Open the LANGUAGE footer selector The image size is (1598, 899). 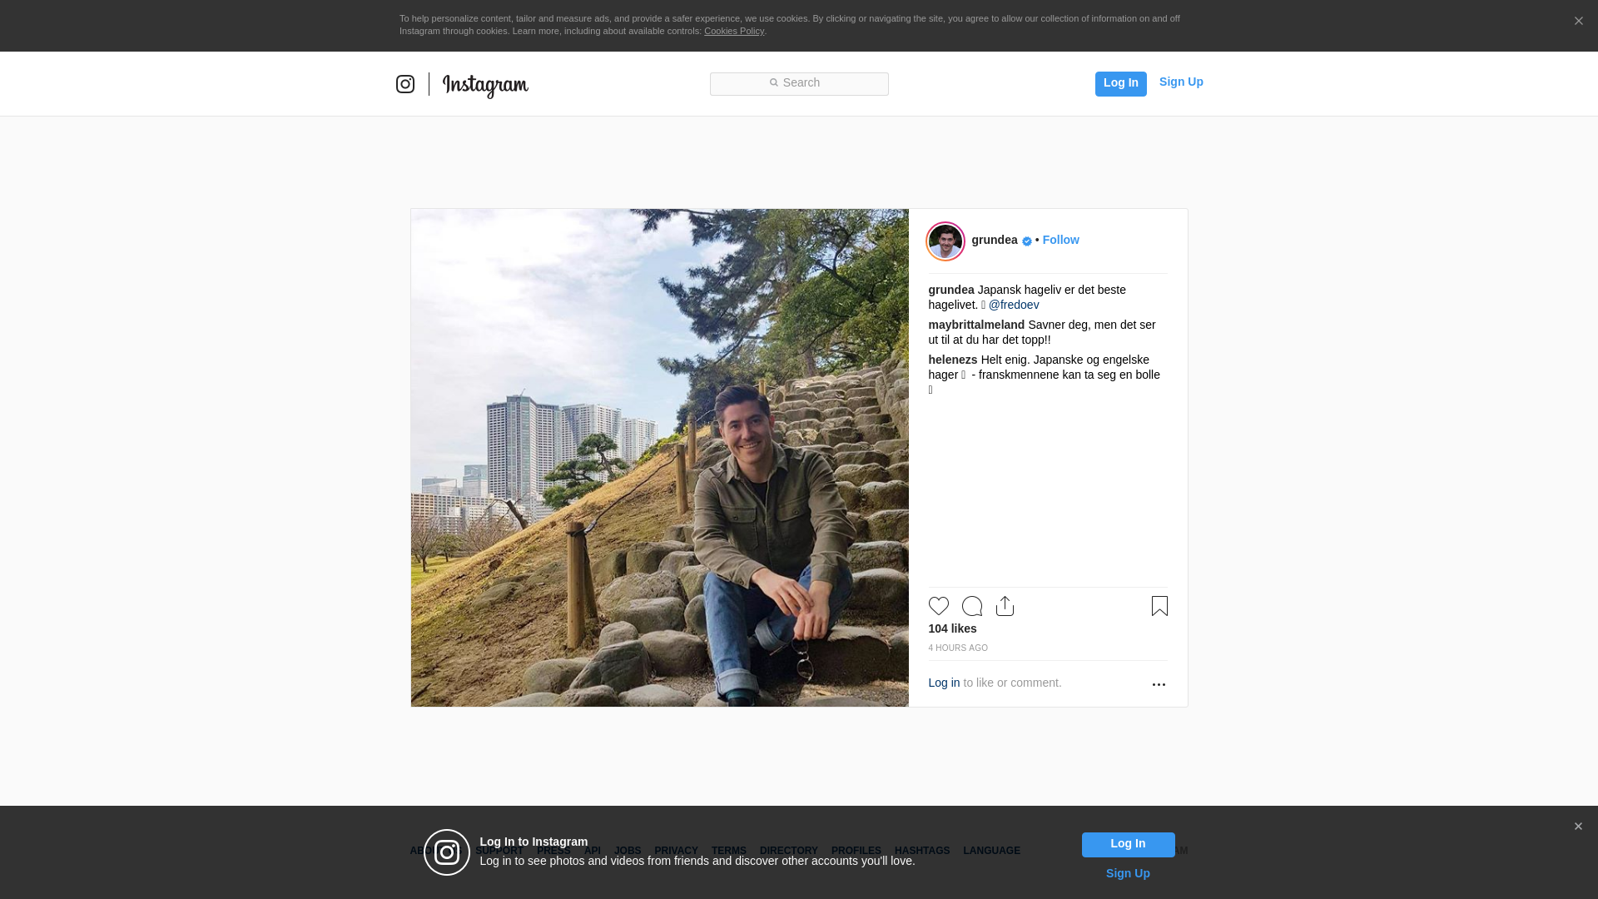coord(991,851)
